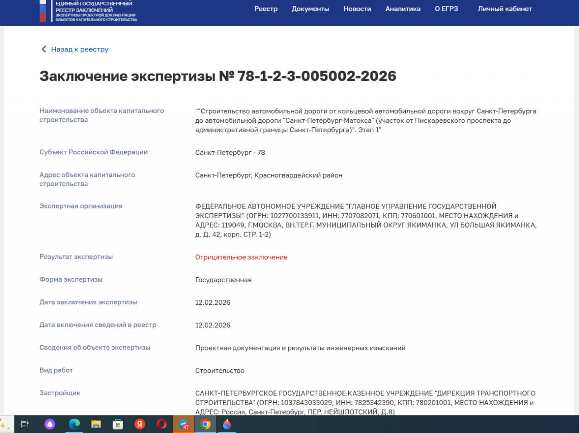Open Task View in the taskbar

pyautogui.click(x=25, y=424)
